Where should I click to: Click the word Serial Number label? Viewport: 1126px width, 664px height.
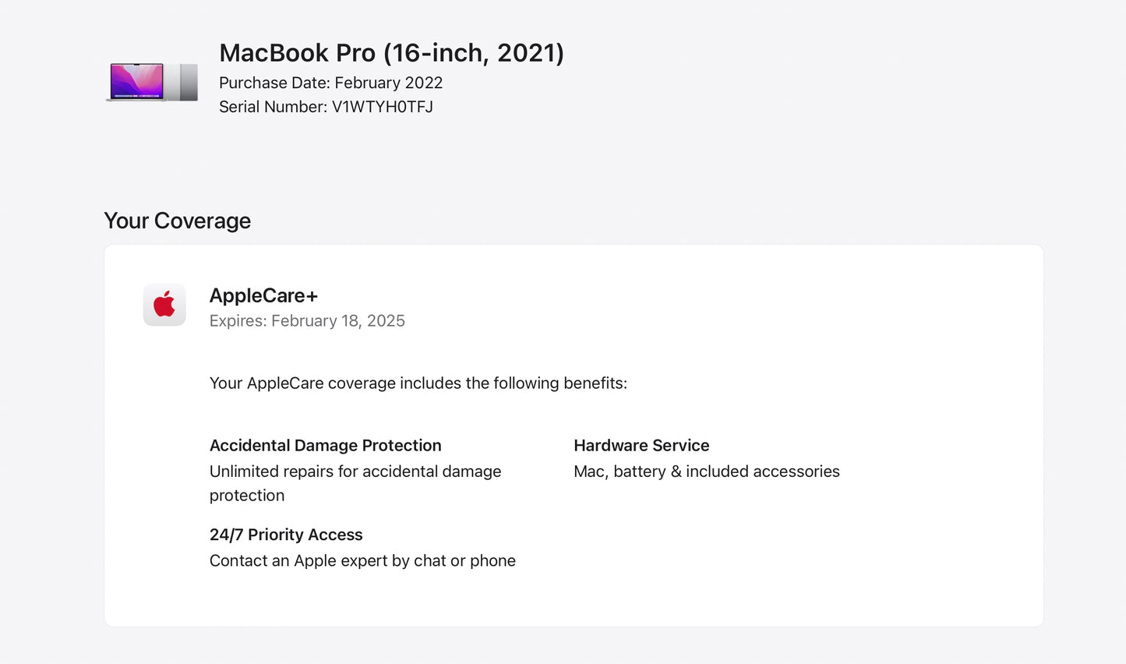coord(272,107)
